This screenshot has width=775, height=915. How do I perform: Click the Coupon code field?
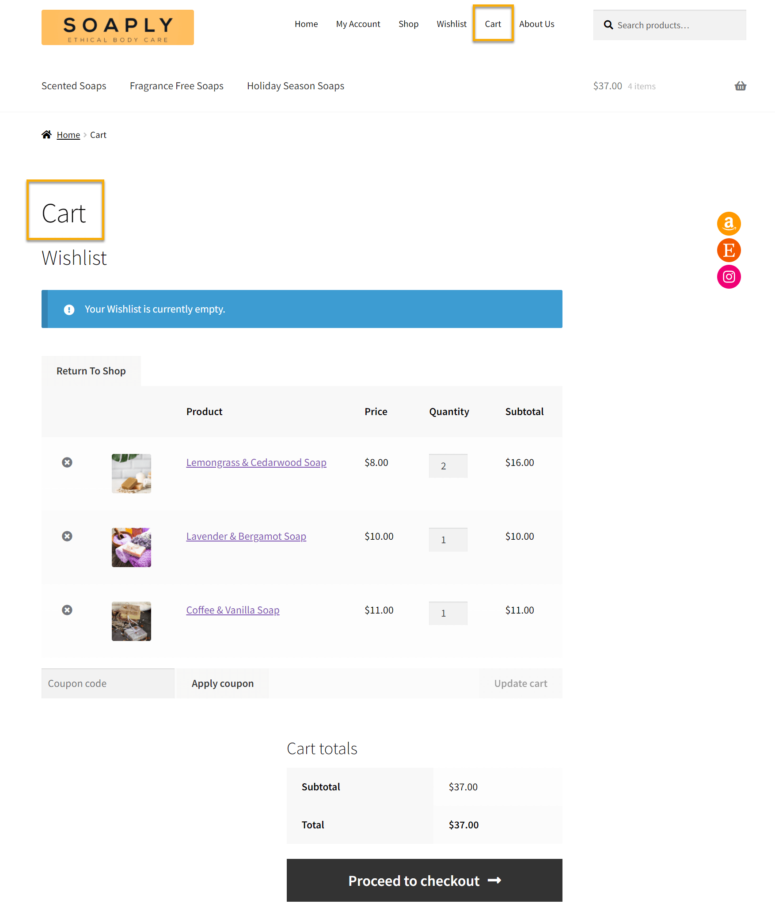pyautogui.click(x=108, y=683)
